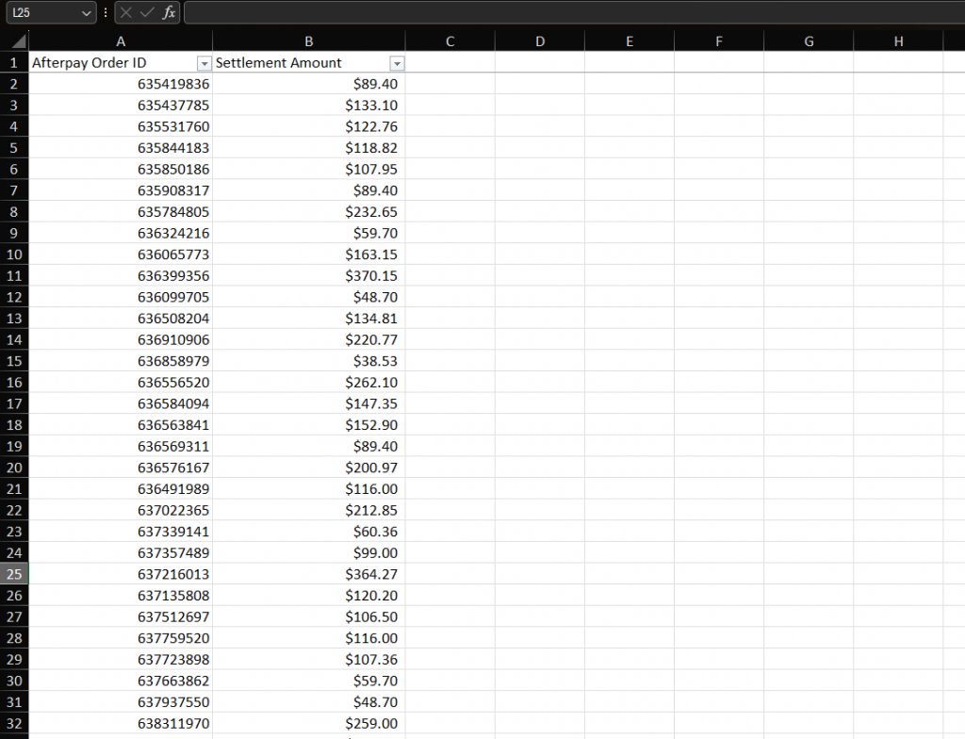Select the row 25 header
This screenshot has width=965, height=739.
14,574
